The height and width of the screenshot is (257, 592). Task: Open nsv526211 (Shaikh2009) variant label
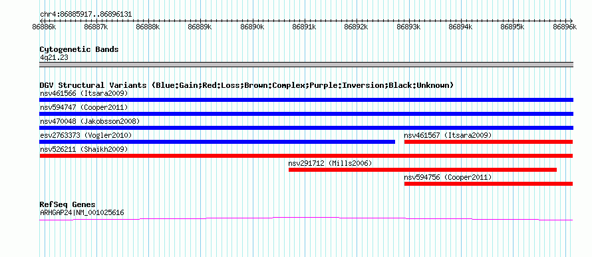pyautogui.click(x=84, y=149)
